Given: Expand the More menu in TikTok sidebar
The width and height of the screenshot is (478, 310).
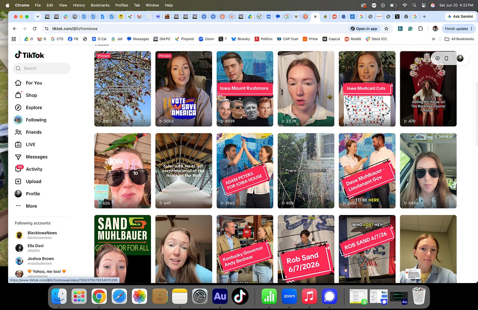Looking at the screenshot, I should coord(26,206).
